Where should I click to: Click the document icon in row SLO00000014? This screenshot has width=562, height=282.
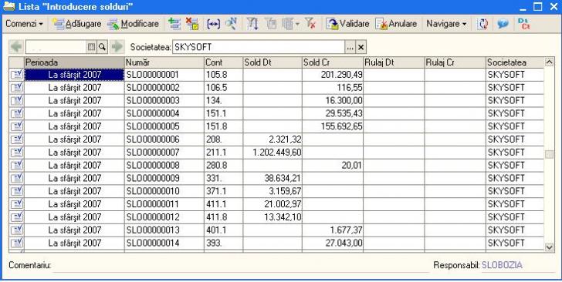[16, 243]
